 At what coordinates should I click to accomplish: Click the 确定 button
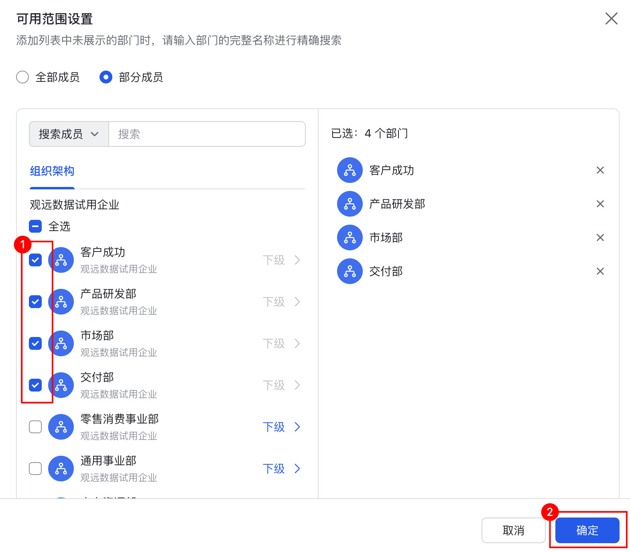pos(587,530)
